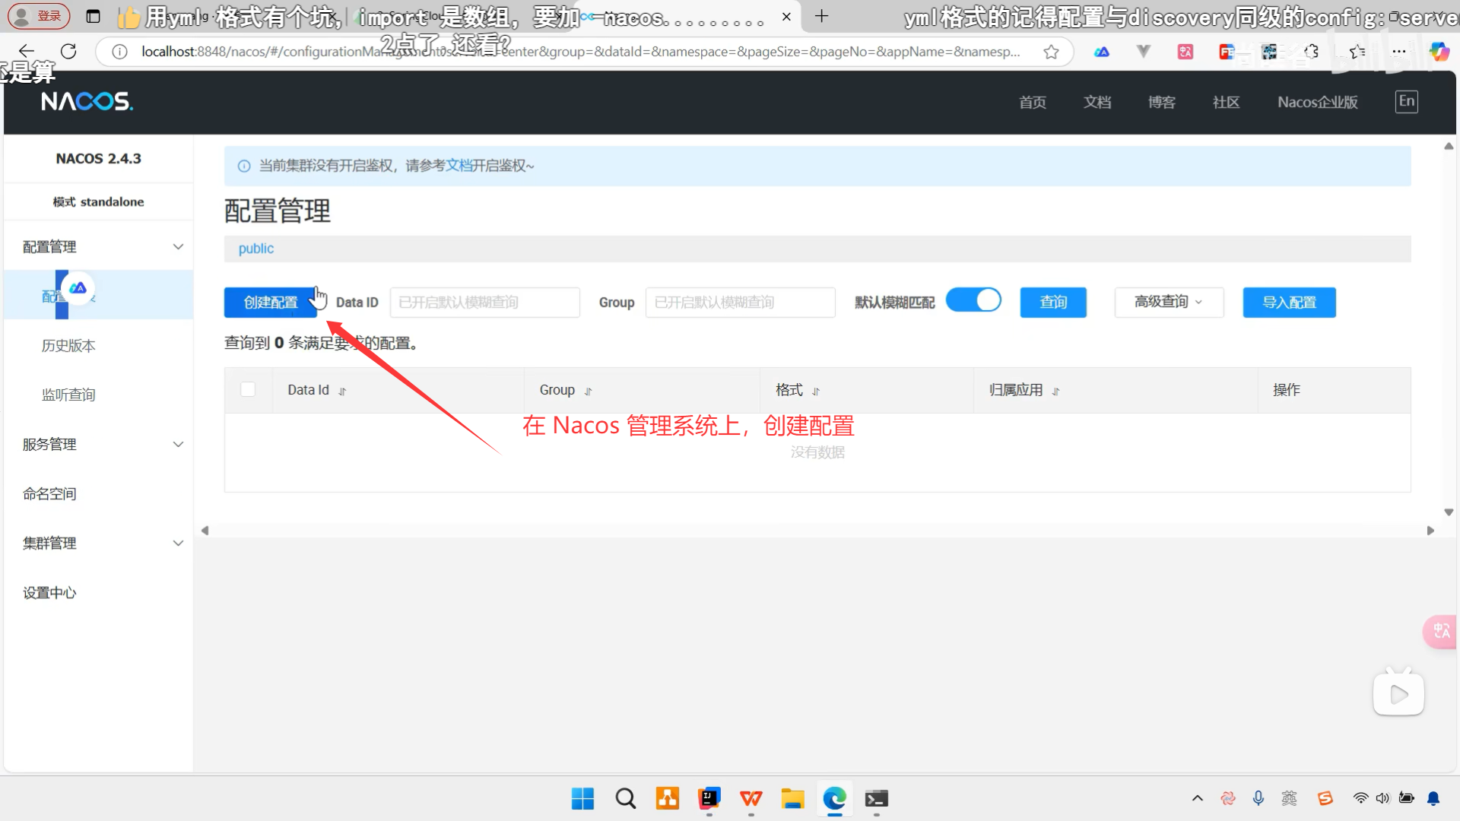This screenshot has width=1460, height=821.
Task: Click the browser extensions puzzle icon
Action: point(1312,51)
